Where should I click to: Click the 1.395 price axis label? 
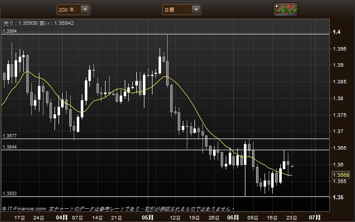coord(340,49)
